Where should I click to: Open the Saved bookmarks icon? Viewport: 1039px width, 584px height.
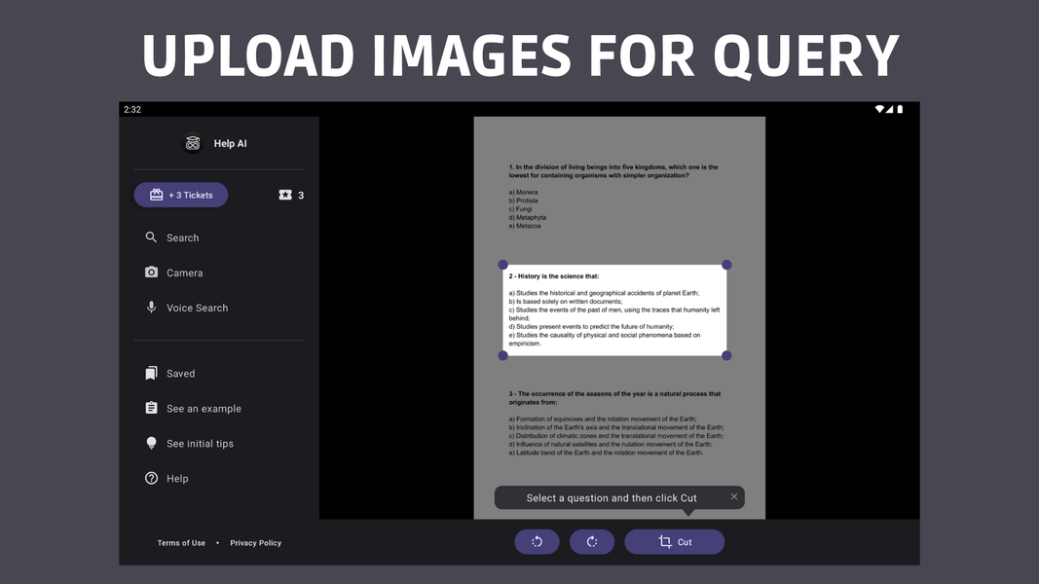tap(151, 373)
